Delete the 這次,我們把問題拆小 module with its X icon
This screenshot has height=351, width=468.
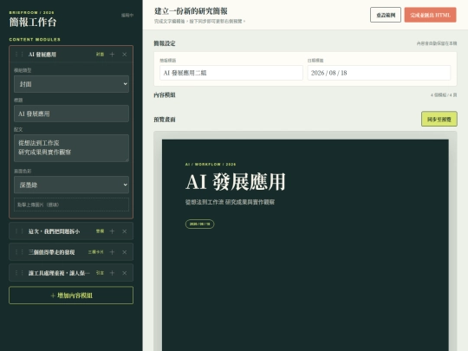click(125, 231)
